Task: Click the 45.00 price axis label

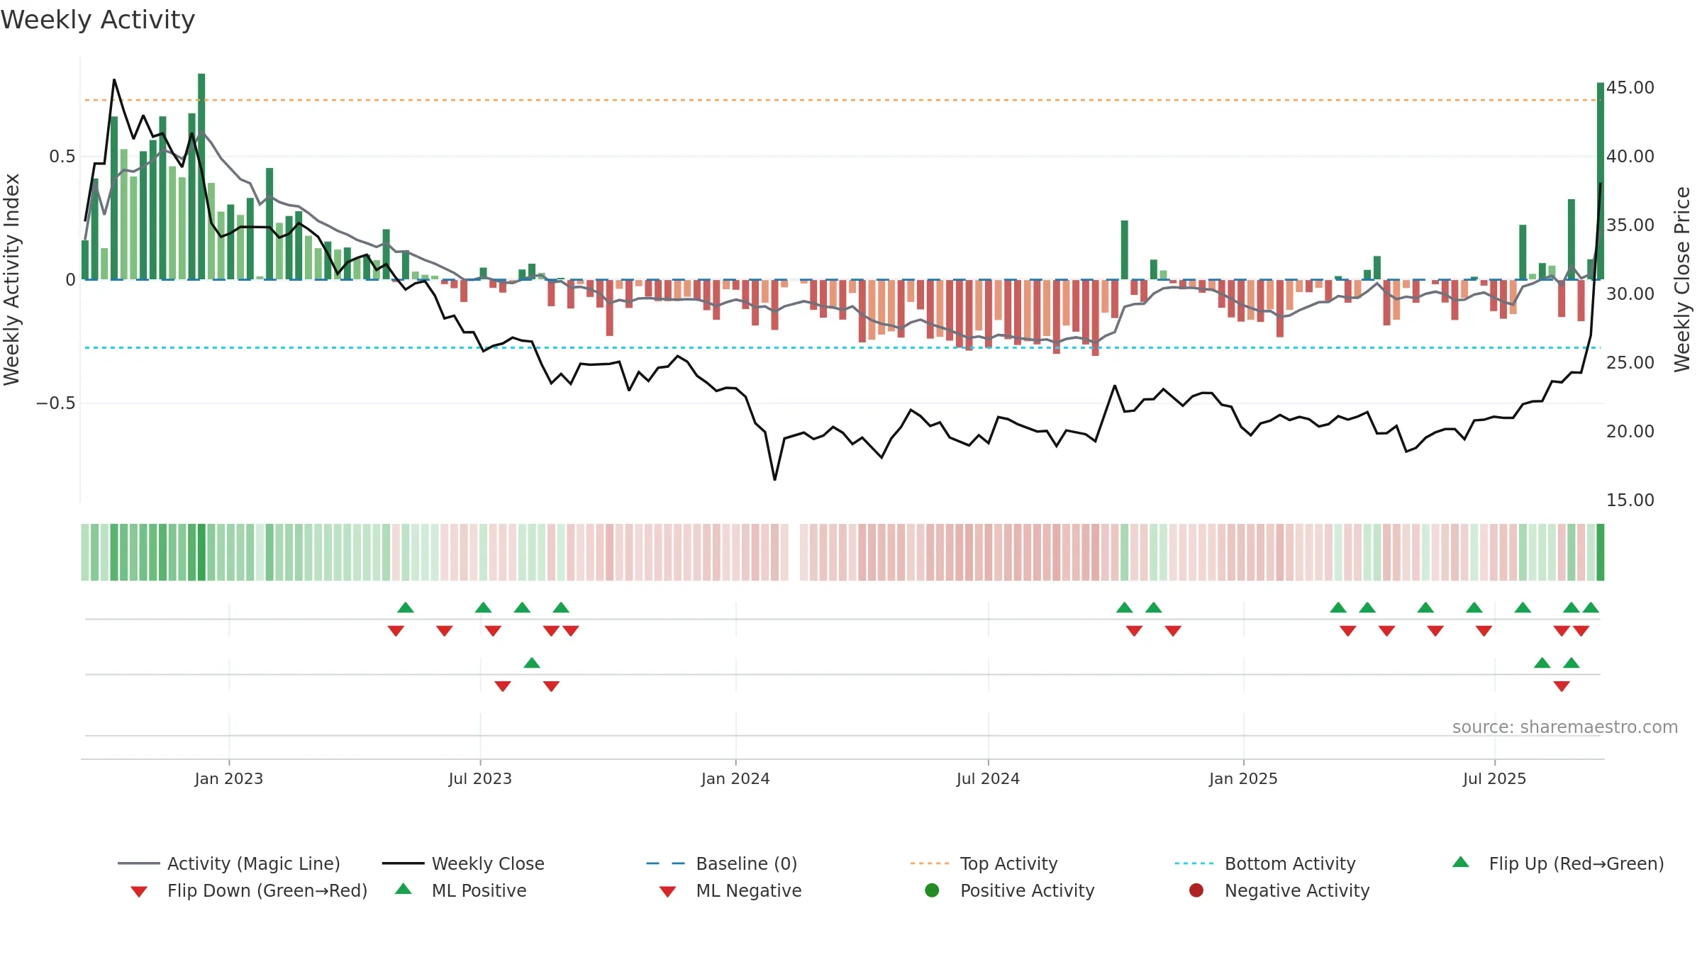Action: click(x=1630, y=87)
